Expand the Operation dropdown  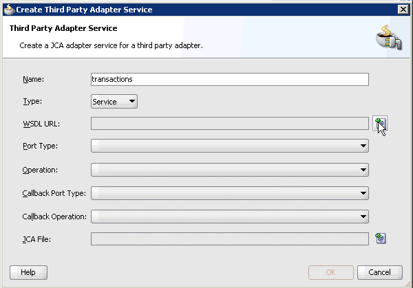click(x=230, y=170)
